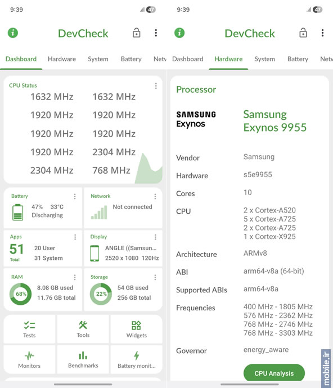
Task: Click the CPU Analysis button
Action: [x=274, y=373]
